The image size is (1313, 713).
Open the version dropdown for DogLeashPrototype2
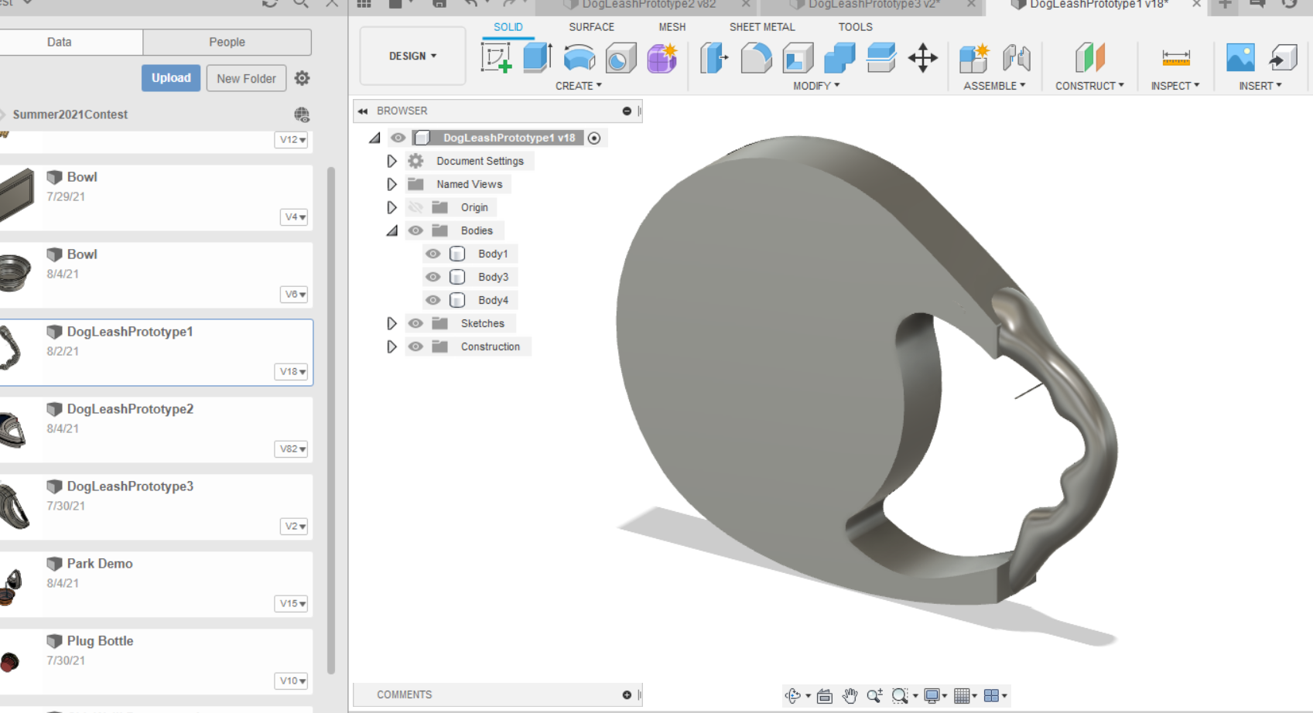tap(292, 449)
